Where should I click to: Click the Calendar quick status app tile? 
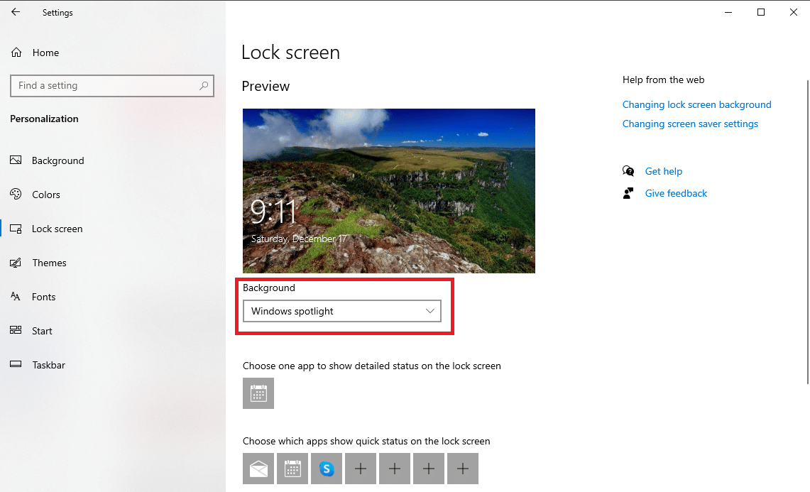[x=292, y=469]
